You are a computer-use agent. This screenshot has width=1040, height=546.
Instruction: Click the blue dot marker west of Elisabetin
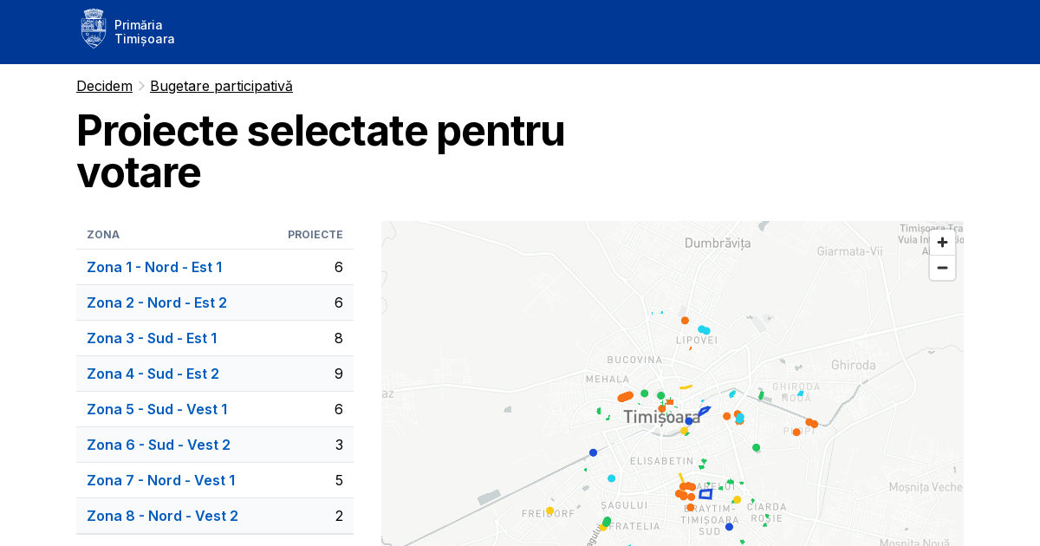pos(593,452)
